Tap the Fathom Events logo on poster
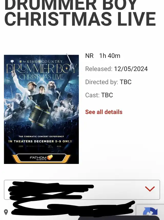This screenshot has height=220, width=164. [41, 158]
